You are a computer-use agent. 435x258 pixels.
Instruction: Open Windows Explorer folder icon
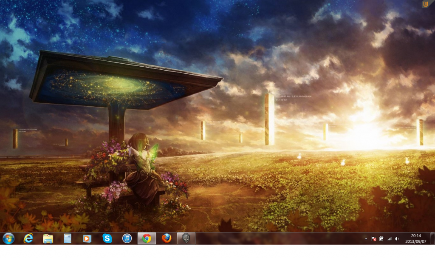48,238
